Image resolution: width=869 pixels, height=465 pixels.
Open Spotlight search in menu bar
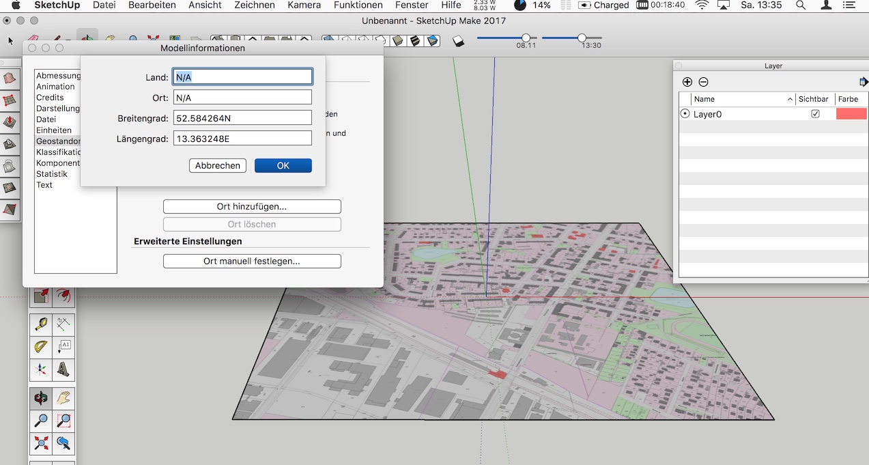(x=801, y=5)
